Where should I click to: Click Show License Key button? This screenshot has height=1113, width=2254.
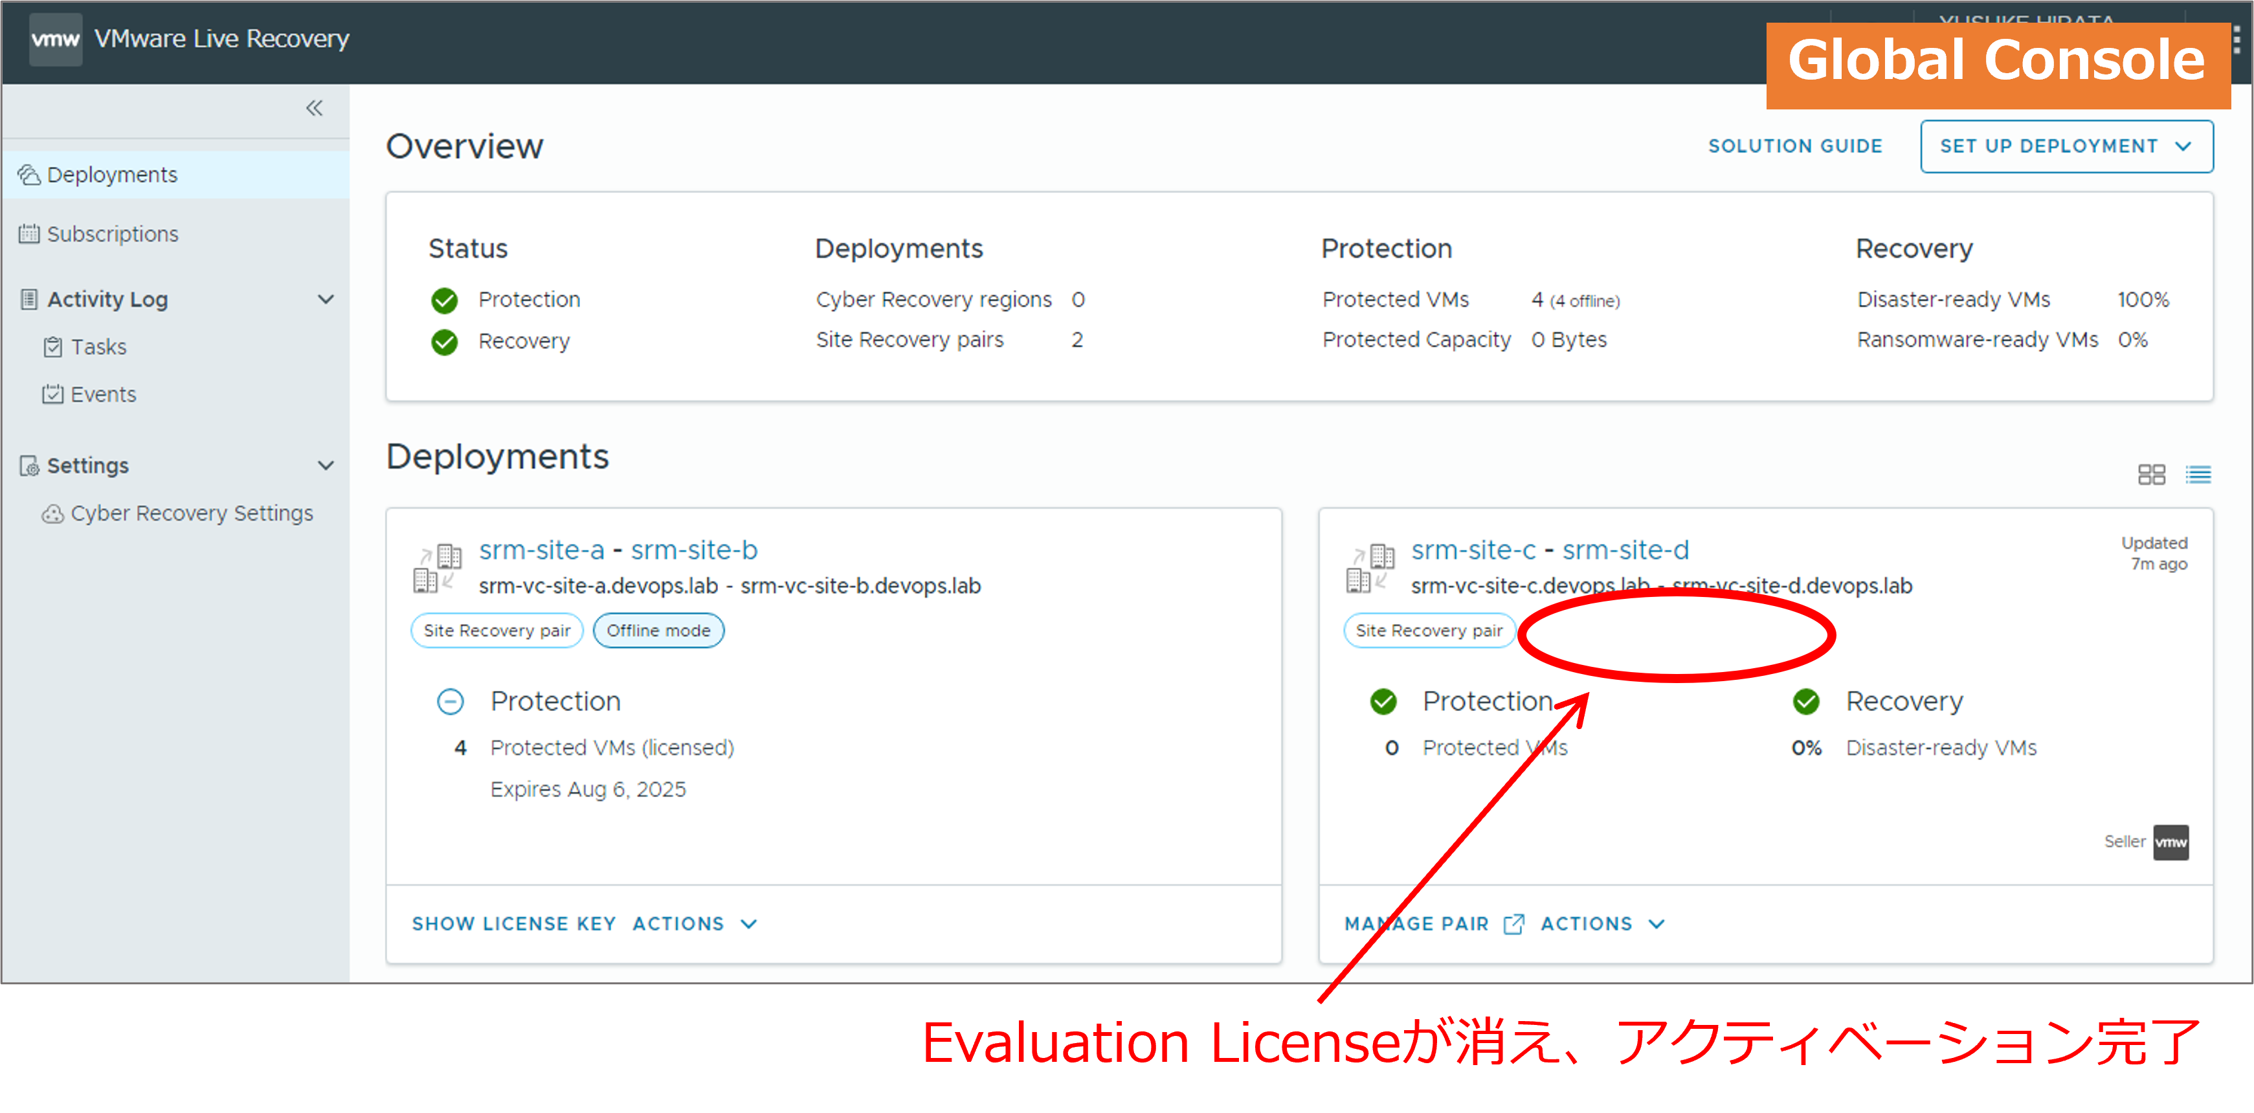(x=513, y=924)
